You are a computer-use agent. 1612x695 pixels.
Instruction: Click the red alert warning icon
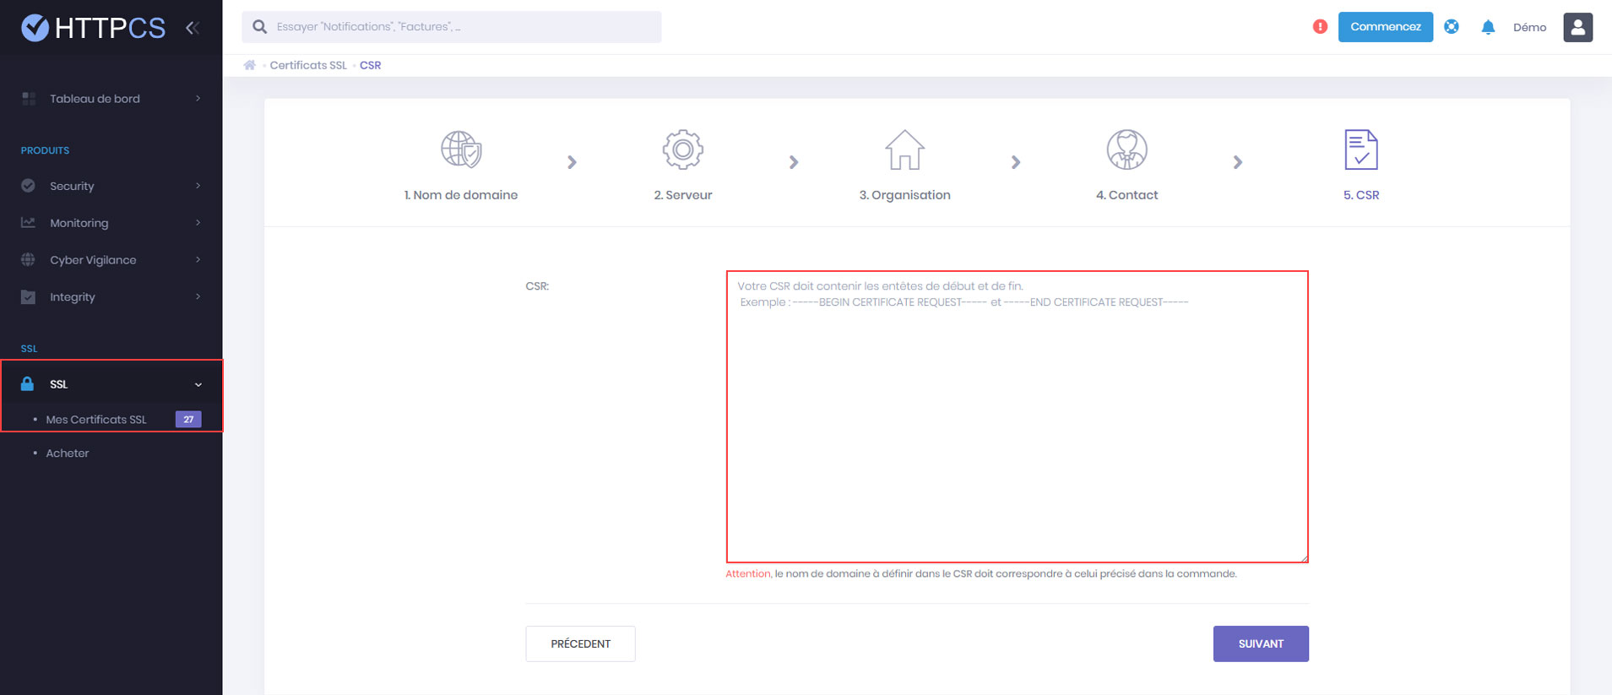pos(1320,27)
